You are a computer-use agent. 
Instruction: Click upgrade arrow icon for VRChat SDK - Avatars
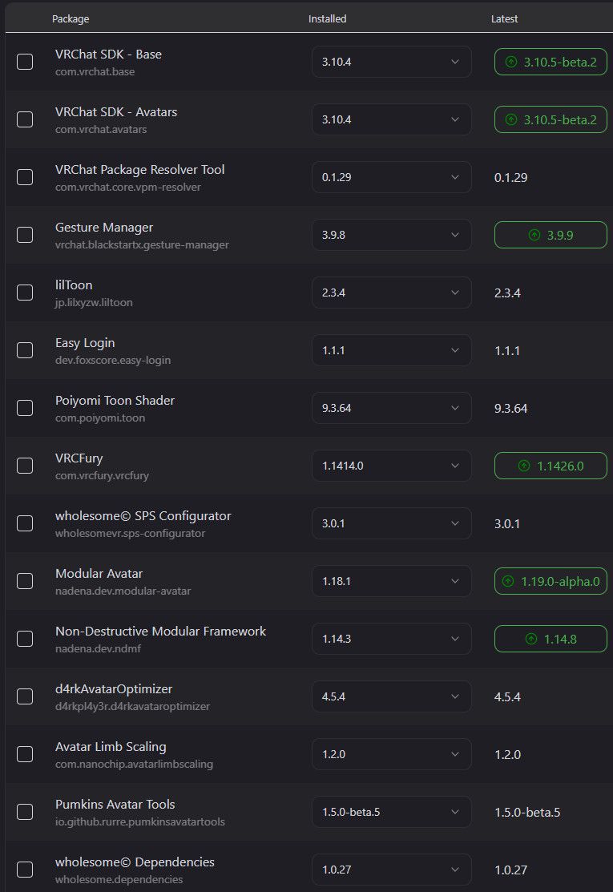coord(511,119)
